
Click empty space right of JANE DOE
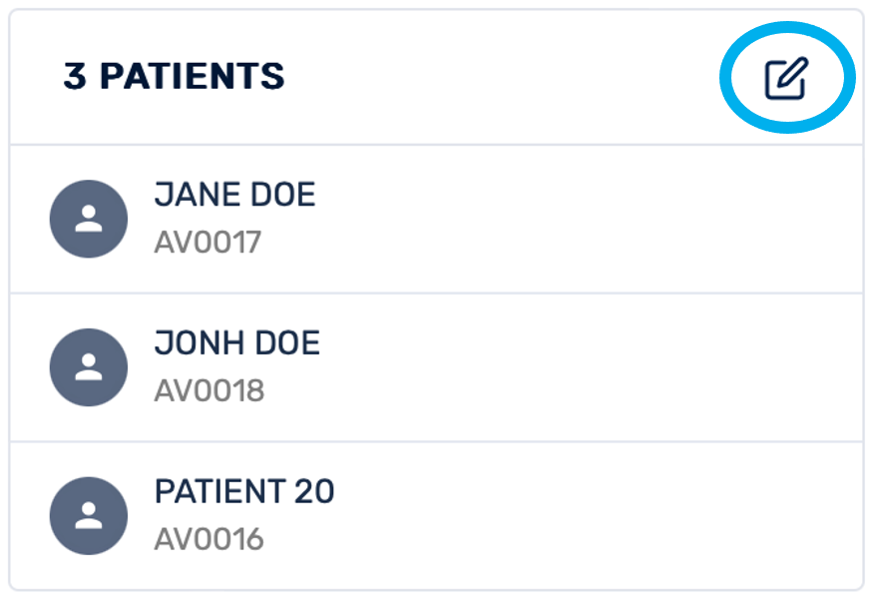599,219
